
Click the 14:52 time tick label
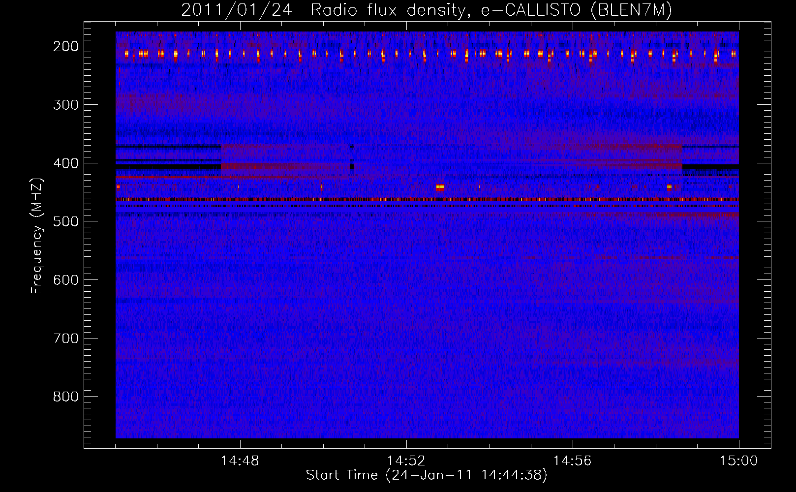[x=406, y=461]
